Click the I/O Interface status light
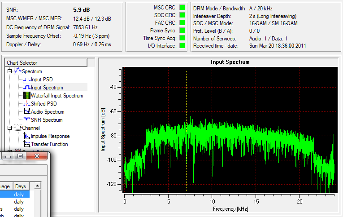The image size is (343, 217). tap(182, 45)
